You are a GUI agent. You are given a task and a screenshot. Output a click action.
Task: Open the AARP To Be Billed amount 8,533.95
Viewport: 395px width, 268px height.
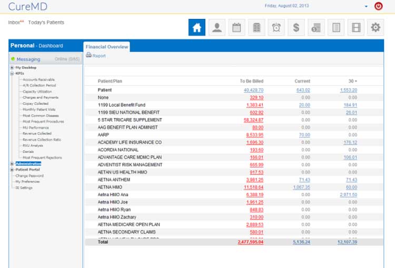(254, 135)
